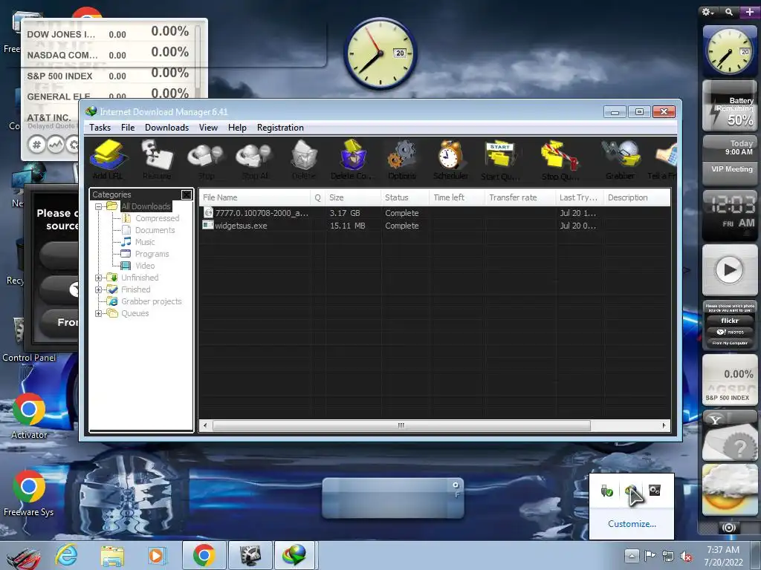Open the Registration menu

pos(280,128)
